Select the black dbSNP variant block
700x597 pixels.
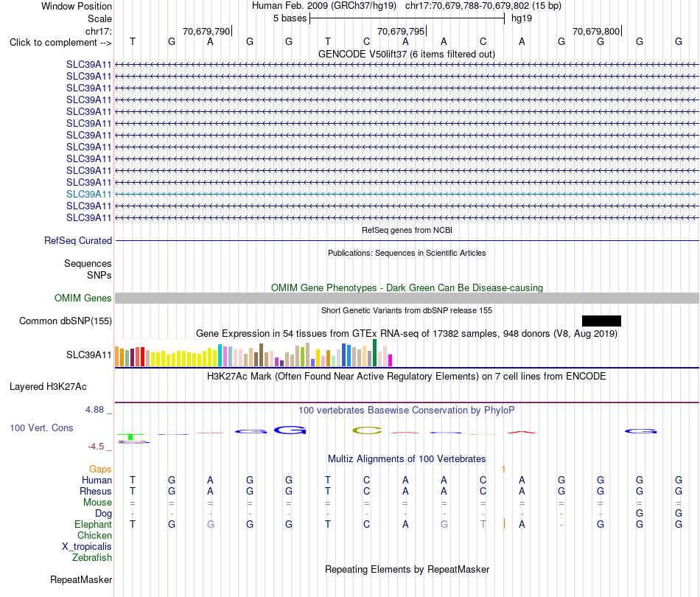click(x=601, y=321)
